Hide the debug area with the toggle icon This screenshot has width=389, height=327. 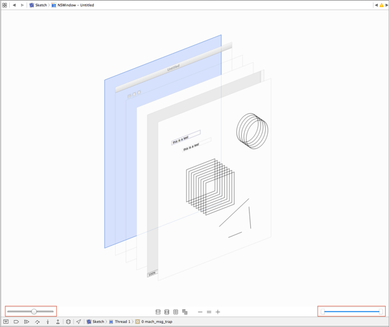coord(6,322)
